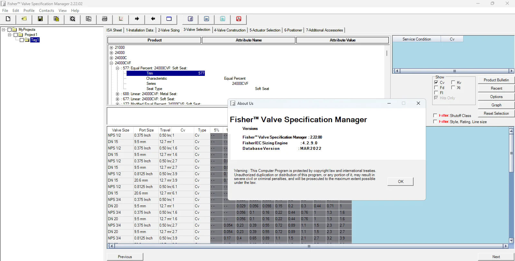The width and height of the screenshot is (515, 261).
Task: Open the LinkedIn link icon
Action: (x=206, y=19)
